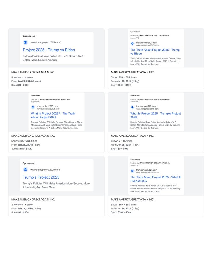The image size is (213, 258).
Task: Click advertiser name below large 'Trump's Project 2025' ad preview
Action: [x=33, y=200]
